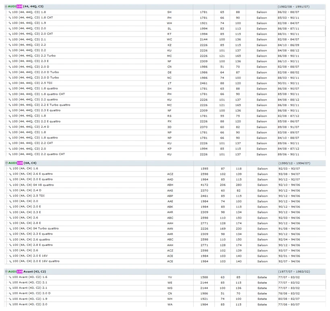Click horsepower value 280 in S4 V8 quattro row
Image resolution: width=330 pixels, height=311 pixels.
coord(239,185)
